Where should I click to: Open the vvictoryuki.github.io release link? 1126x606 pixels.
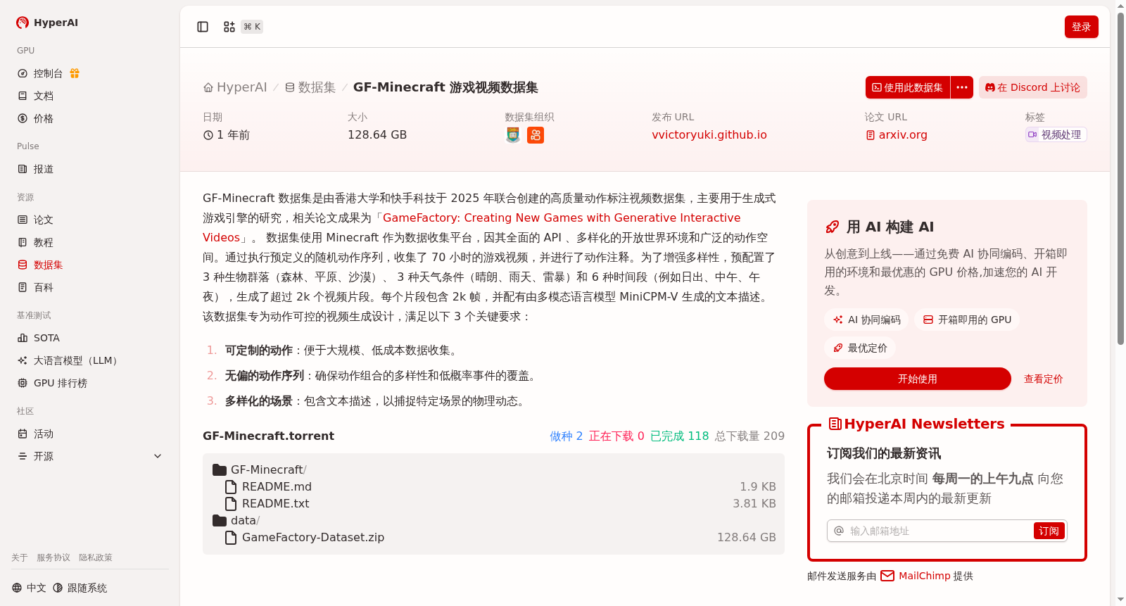pyautogui.click(x=709, y=135)
